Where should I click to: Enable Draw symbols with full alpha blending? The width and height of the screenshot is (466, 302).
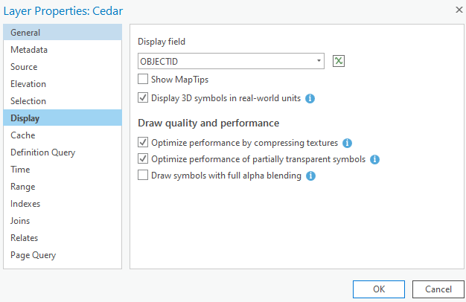pyautogui.click(x=144, y=176)
